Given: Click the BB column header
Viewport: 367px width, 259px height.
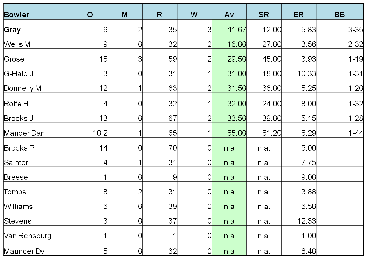Looking at the screenshot, I should pyautogui.click(x=340, y=15).
